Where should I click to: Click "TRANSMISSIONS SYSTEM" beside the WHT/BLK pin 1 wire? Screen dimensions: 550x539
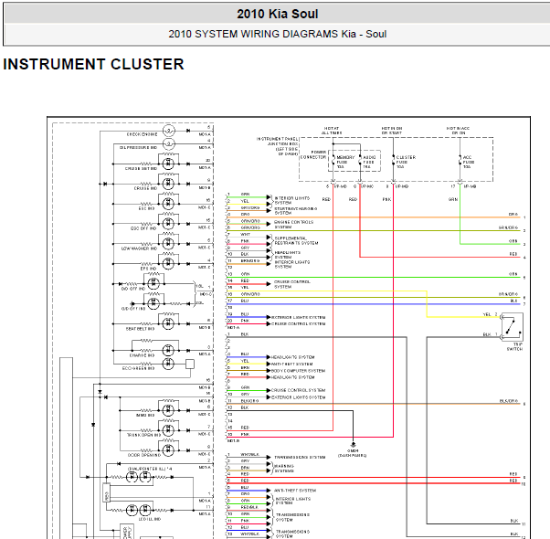tap(300, 458)
